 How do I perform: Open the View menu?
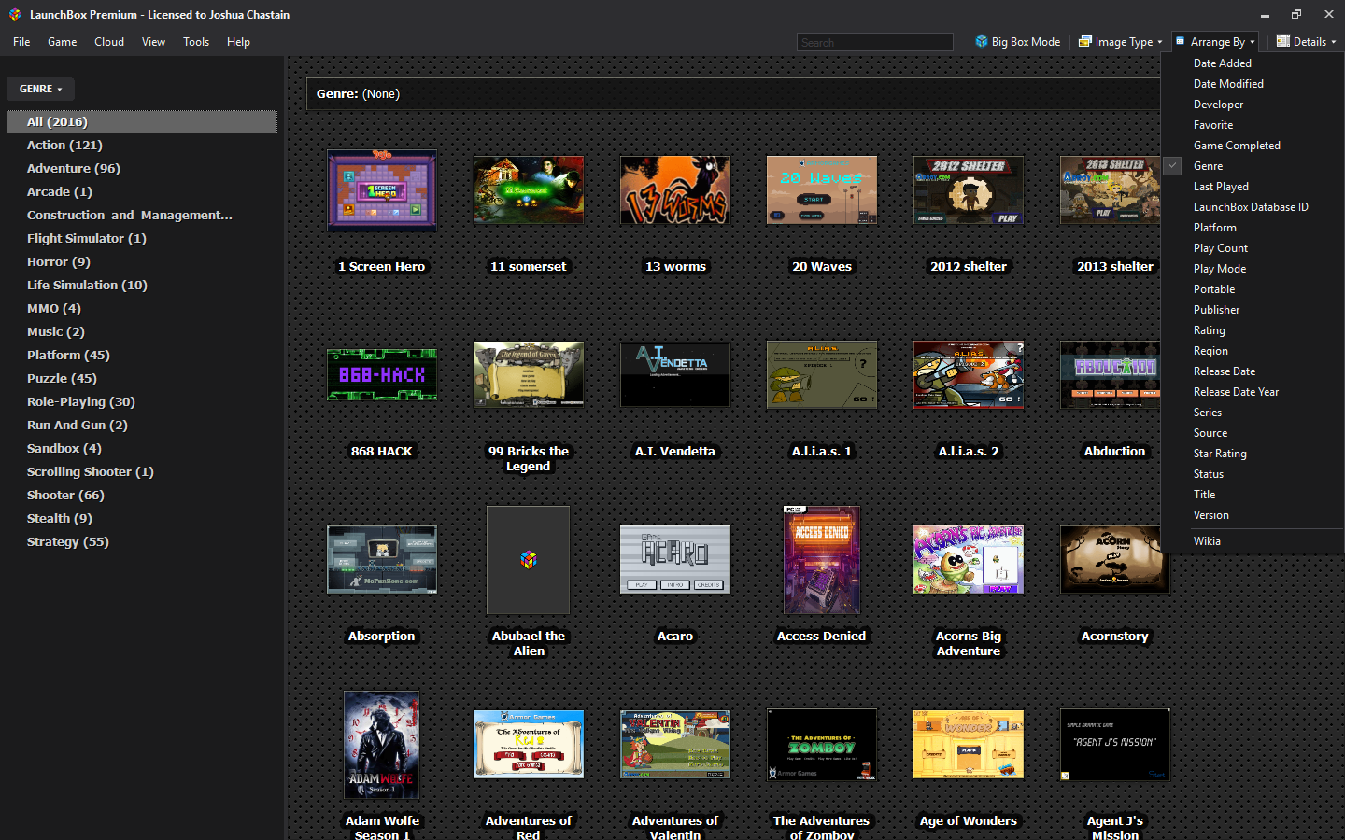coord(153,42)
